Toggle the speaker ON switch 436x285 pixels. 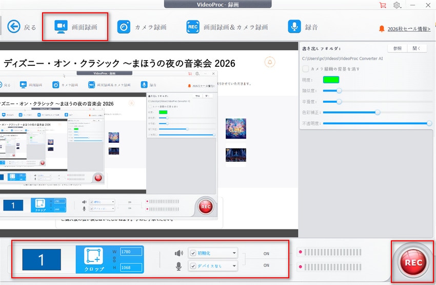tap(266, 254)
